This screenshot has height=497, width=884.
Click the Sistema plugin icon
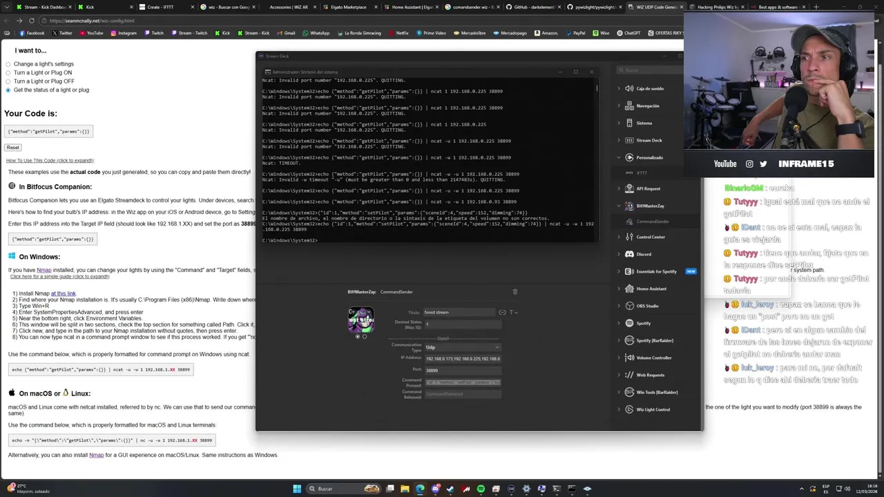[x=629, y=123]
